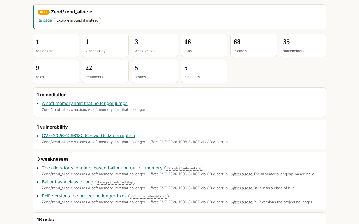Screen dimensions: 359x224
Task: Click relation path text under CVE-2026-109618 link
Action: coord(136,142)
